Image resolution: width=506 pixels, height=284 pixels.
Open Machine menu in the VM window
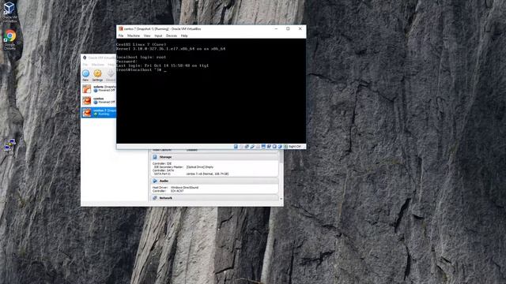(x=134, y=35)
